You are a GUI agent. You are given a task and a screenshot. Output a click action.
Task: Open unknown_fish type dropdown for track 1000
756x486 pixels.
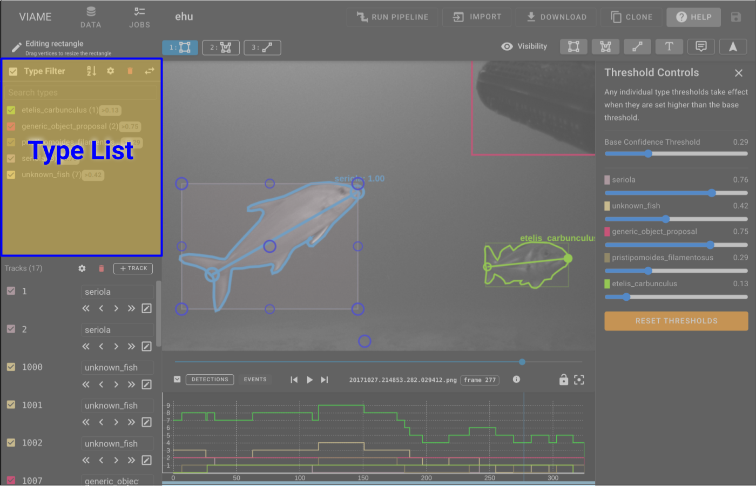[x=117, y=367]
